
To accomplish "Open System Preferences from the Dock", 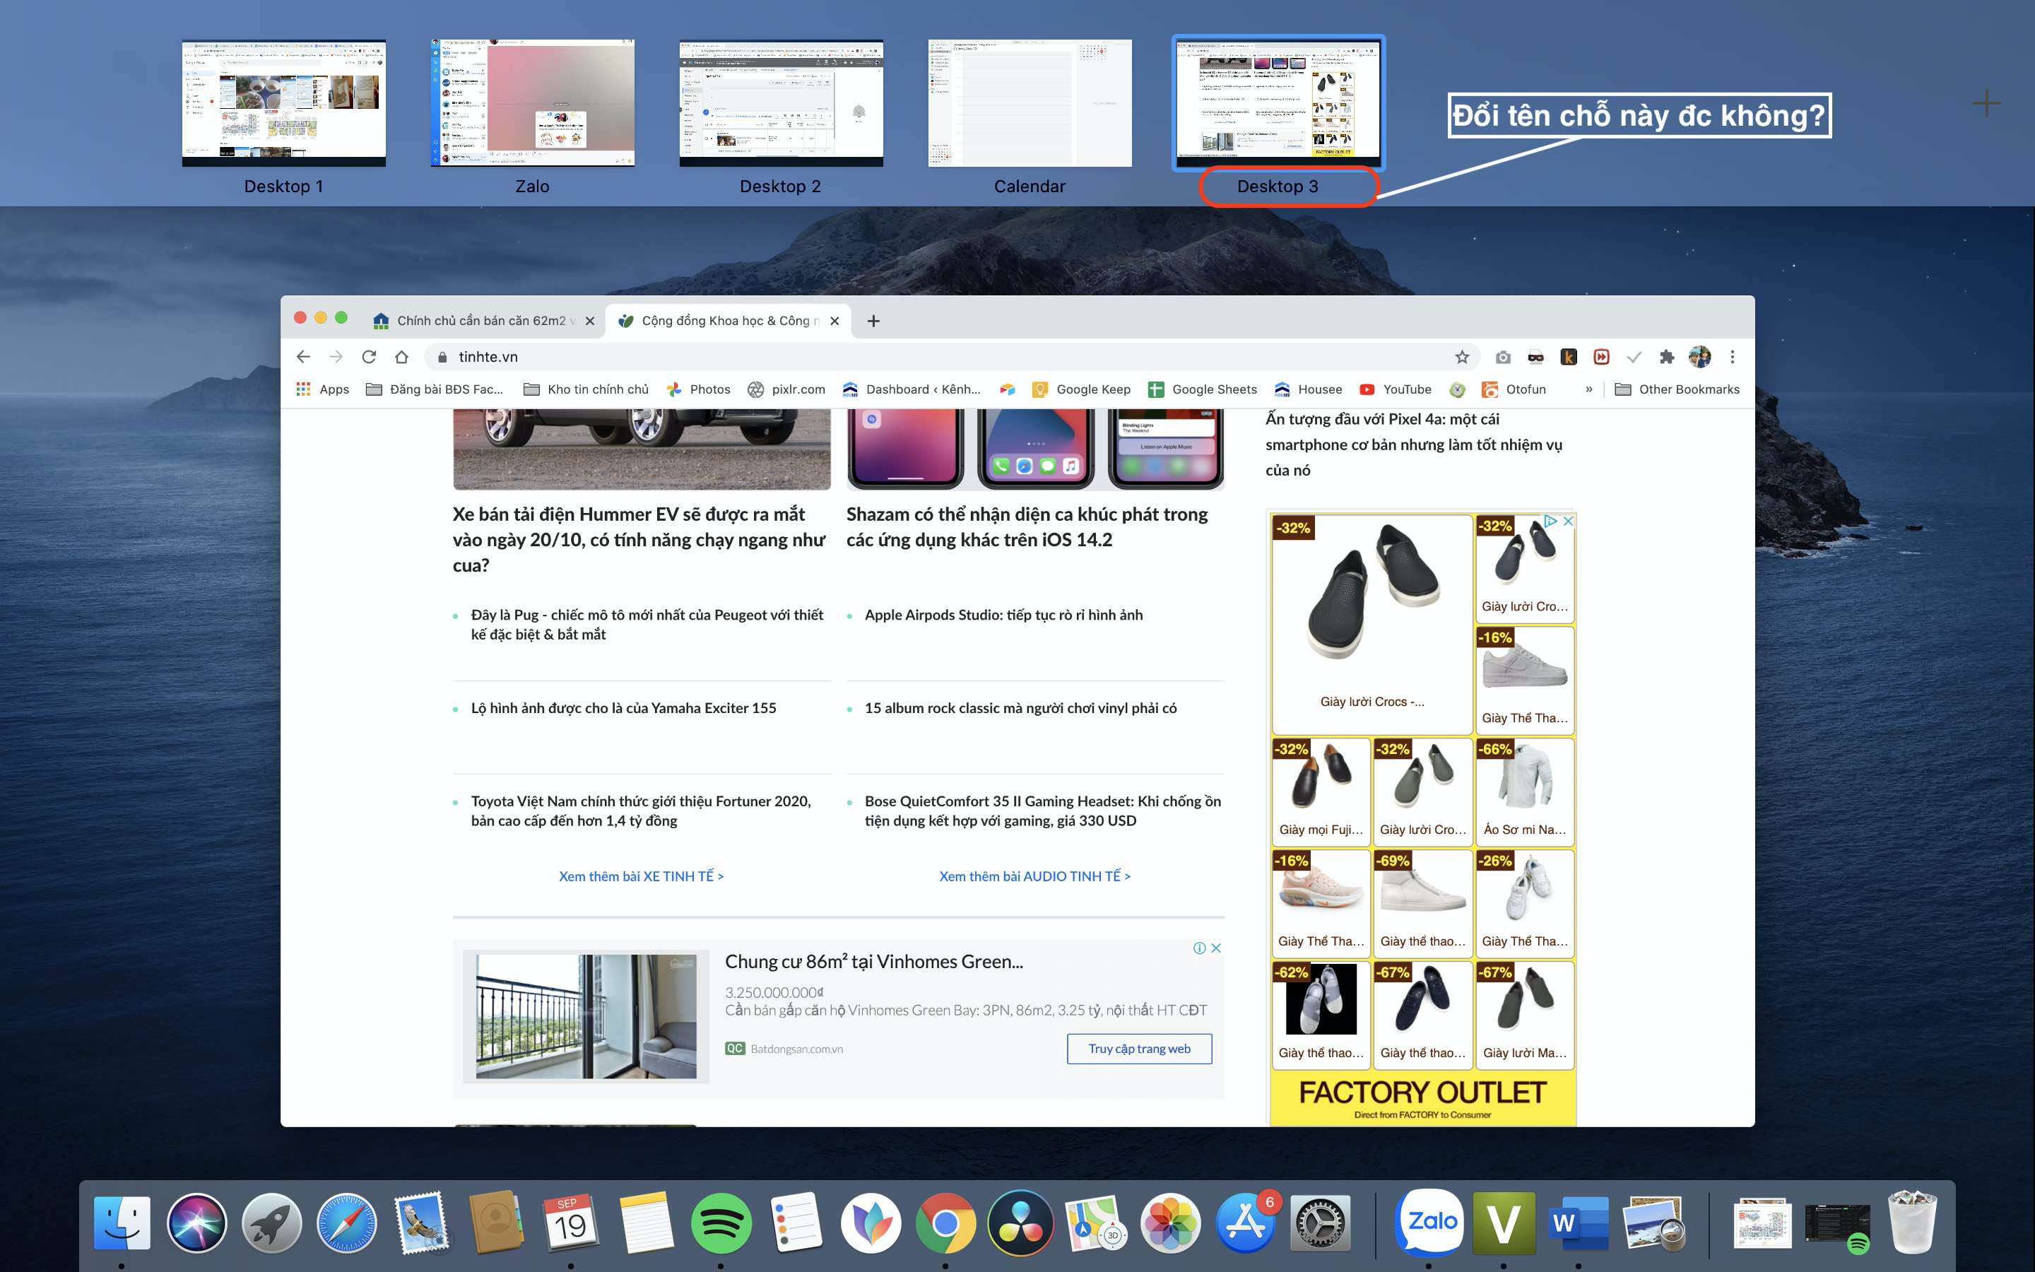I will (x=1320, y=1223).
